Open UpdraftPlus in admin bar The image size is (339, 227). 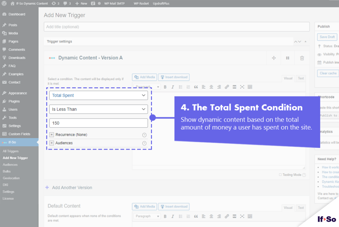click(x=161, y=3)
